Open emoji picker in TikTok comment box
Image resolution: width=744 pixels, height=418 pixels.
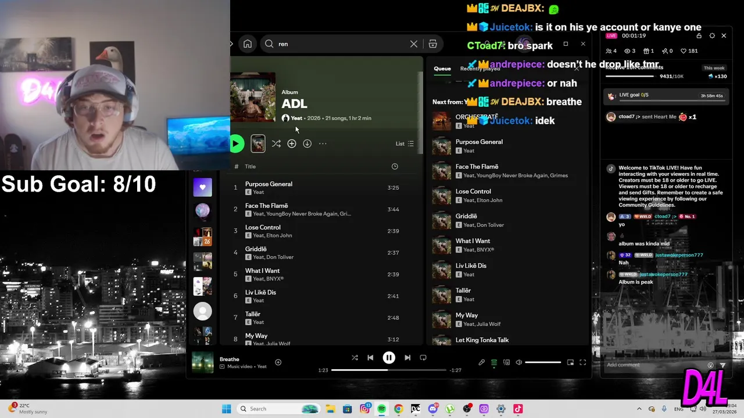tap(710, 365)
